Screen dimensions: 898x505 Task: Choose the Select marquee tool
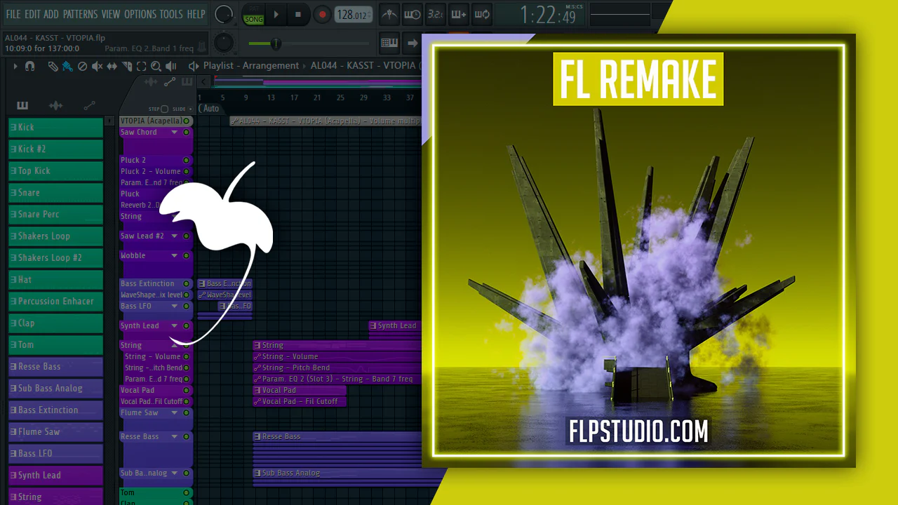[x=141, y=66]
